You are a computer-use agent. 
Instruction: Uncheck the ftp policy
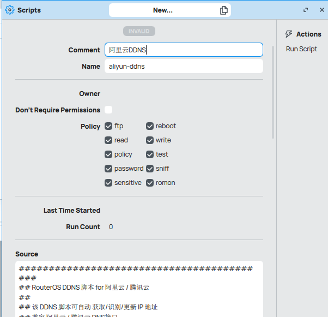coord(108,126)
